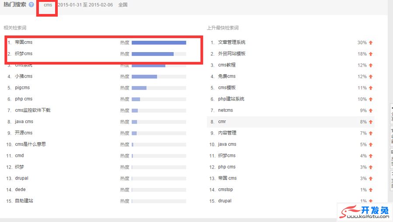Click the up arrow beside 5%
The height and width of the screenshot is (222, 393).
[371, 144]
